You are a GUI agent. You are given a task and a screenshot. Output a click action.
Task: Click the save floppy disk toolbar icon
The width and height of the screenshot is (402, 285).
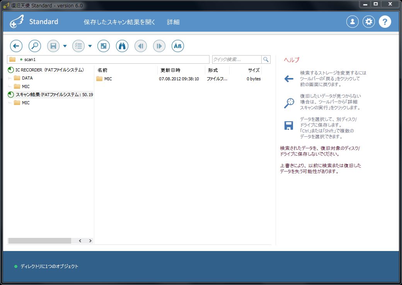coord(53,46)
